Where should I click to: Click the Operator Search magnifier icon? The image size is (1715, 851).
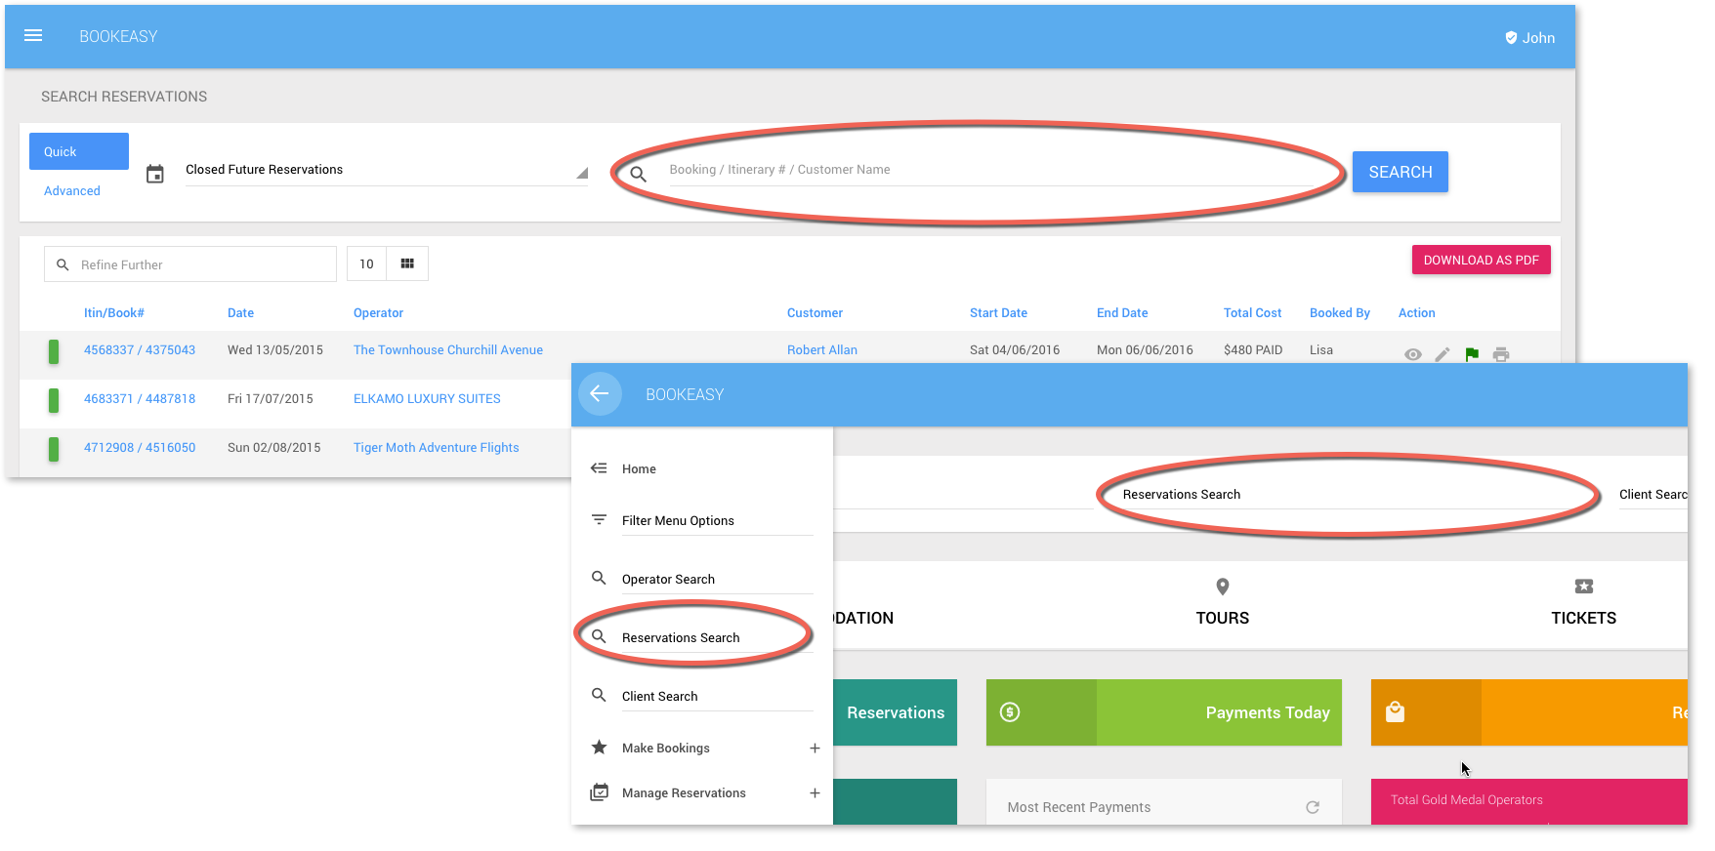(x=599, y=578)
